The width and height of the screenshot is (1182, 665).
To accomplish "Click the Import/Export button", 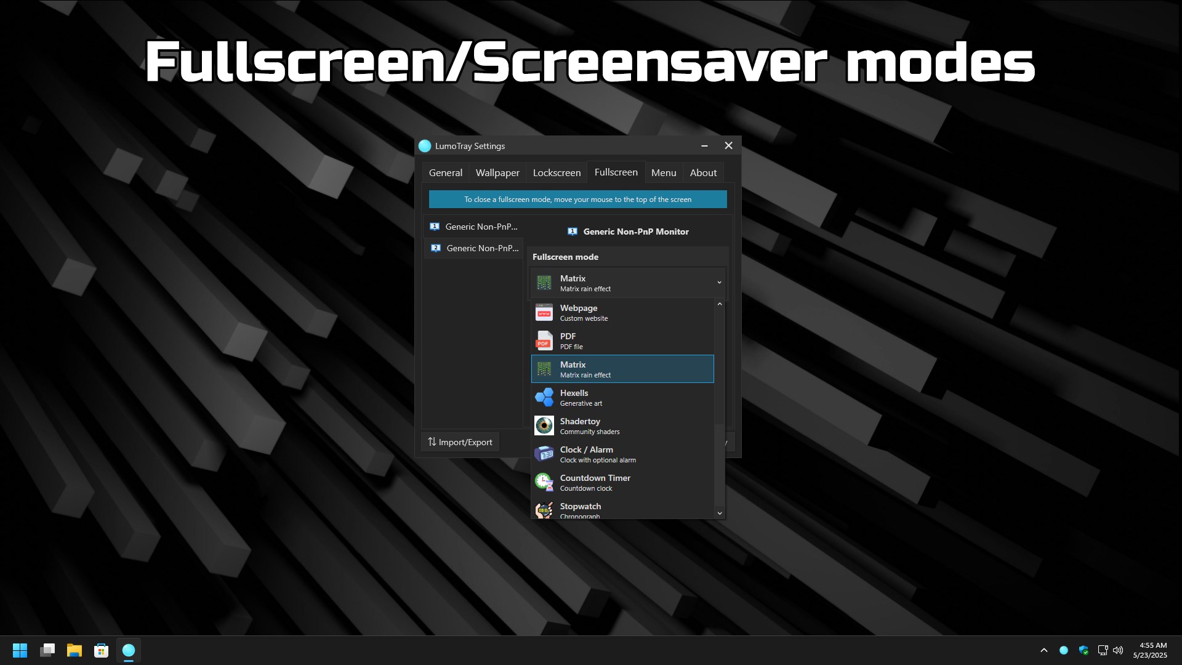I will [x=460, y=442].
